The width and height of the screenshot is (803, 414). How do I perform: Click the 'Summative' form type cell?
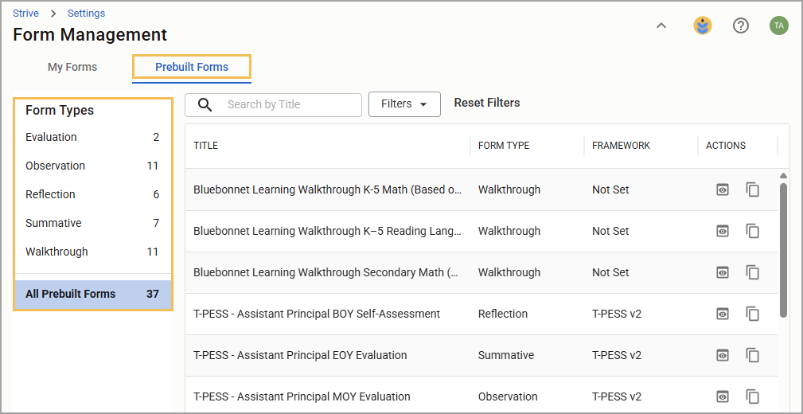point(506,355)
